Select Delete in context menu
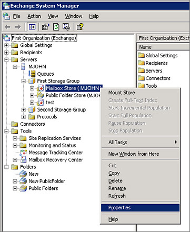 [x=141, y=180]
